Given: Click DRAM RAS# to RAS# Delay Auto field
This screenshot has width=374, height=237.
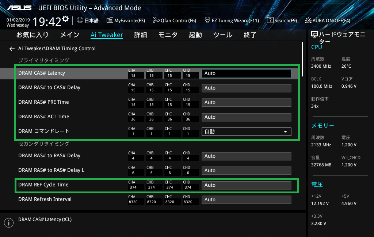Looking at the screenshot, I should 247,156.
